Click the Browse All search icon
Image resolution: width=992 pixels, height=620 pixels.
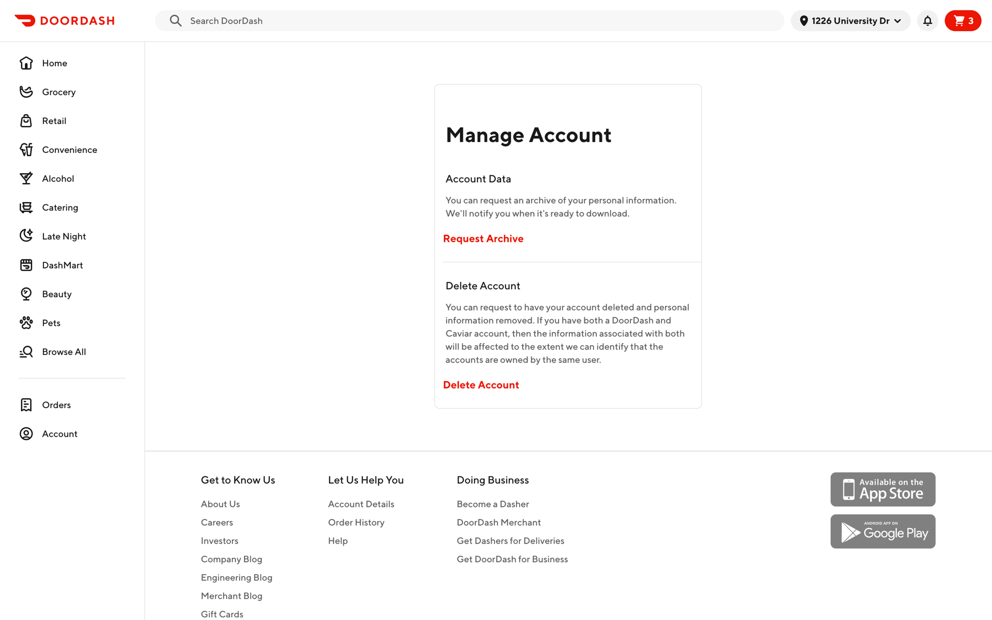26,352
